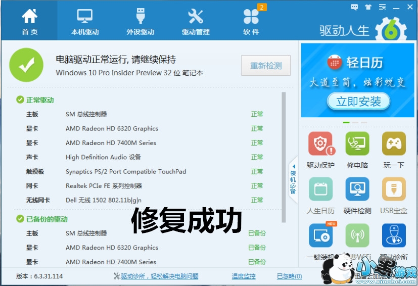Switch to 本机驱动 tab

click(x=85, y=21)
